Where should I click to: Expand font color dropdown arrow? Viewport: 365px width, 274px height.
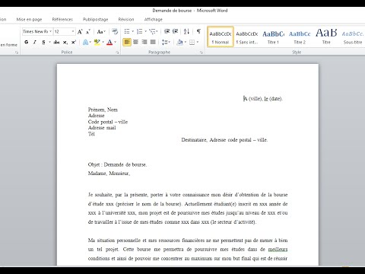pyautogui.click(x=116, y=42)
